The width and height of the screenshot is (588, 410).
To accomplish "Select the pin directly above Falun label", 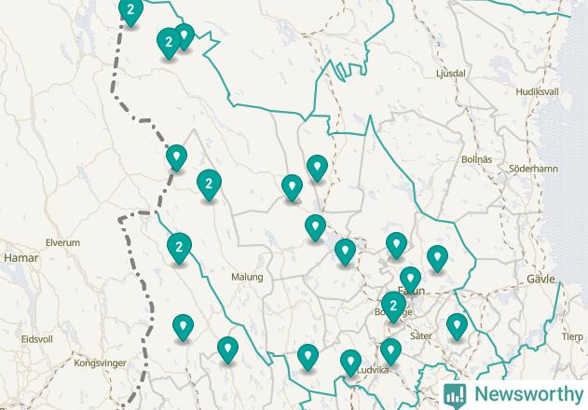I will pyautogui.click(x=410, y=278).
